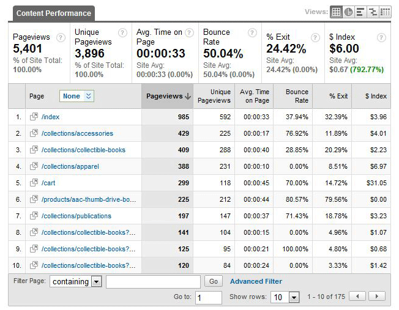Sort by Page column header
This screenshot has width=399, height=310.
tap(37, 96)
